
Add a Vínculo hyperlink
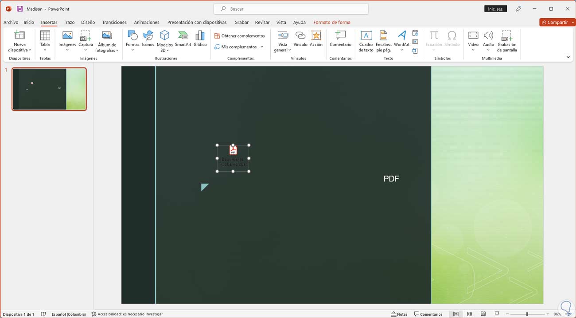pyautogui.click(x=300, y=39)
